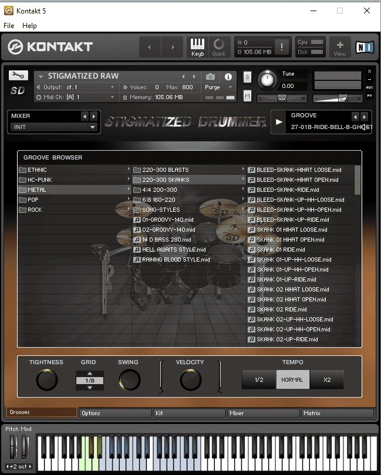Previous instrument preset arrow beside STIGMATIZED RAW
Image resolution: width=381 pixels, height=475 pixels.
[x=183, y=77]
